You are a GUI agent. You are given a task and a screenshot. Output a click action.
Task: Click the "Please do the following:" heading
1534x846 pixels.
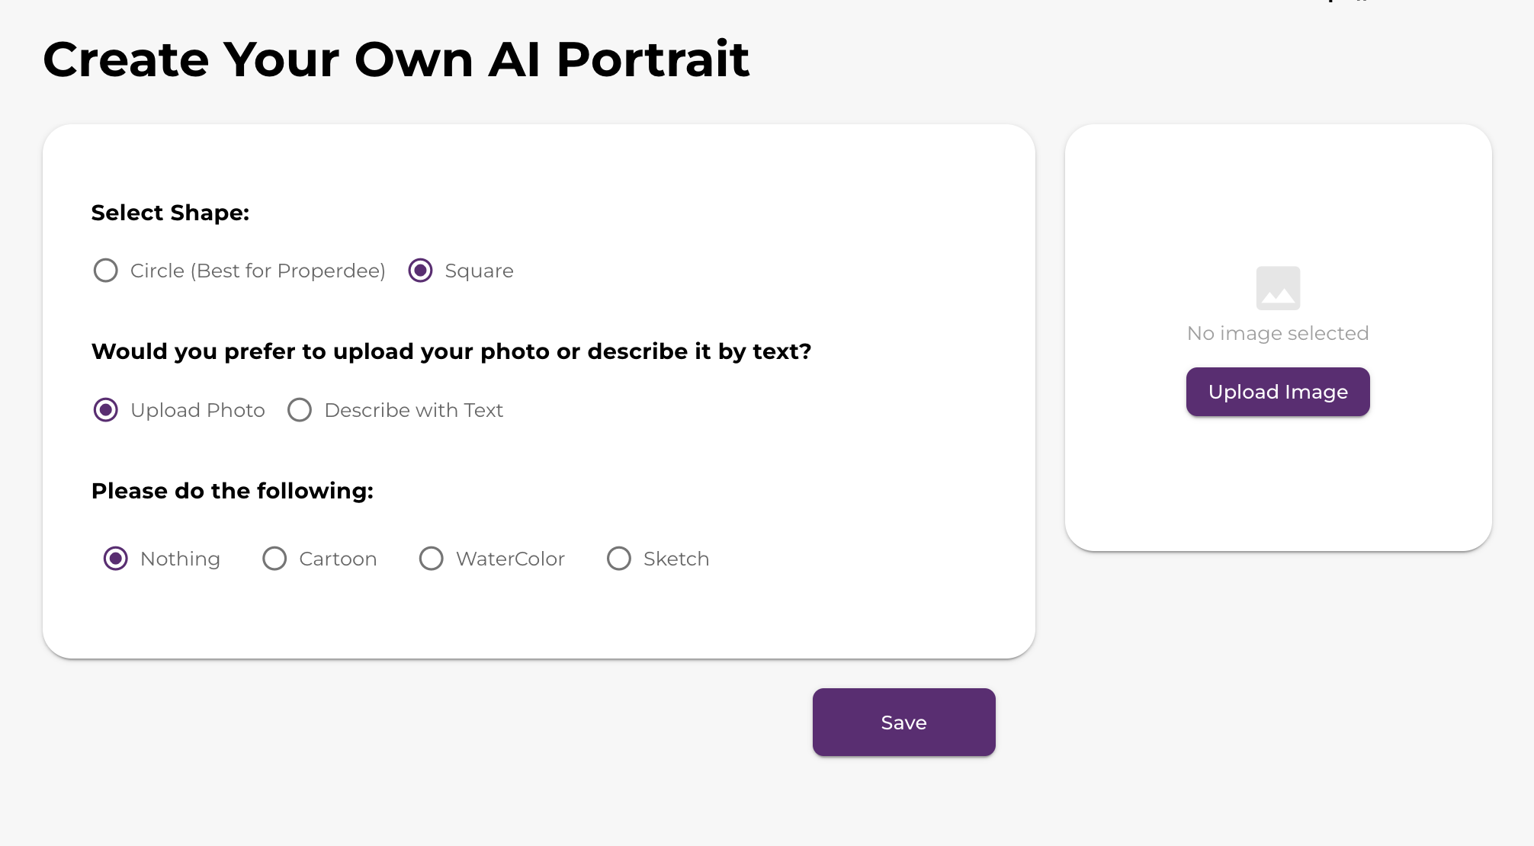[233, 491]
